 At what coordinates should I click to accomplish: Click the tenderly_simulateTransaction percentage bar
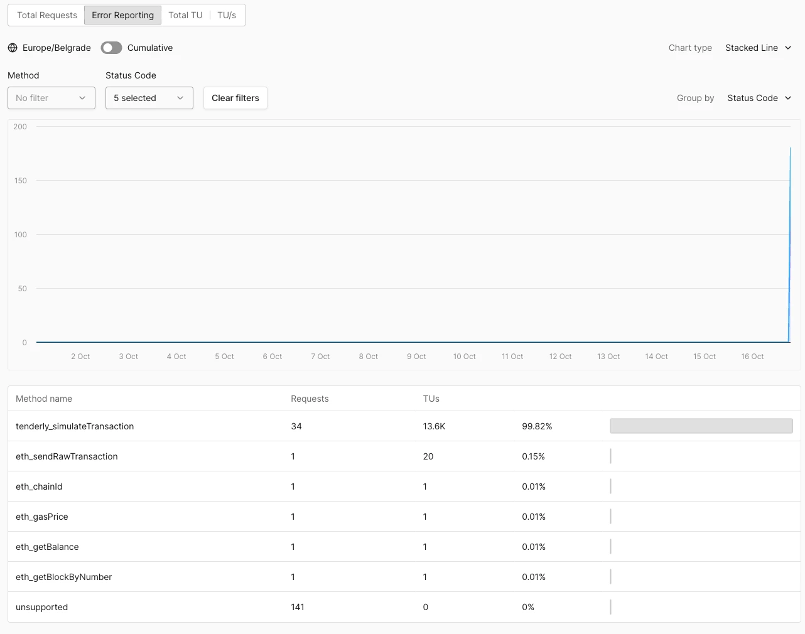pyautogui.click(x=701, y=426)
